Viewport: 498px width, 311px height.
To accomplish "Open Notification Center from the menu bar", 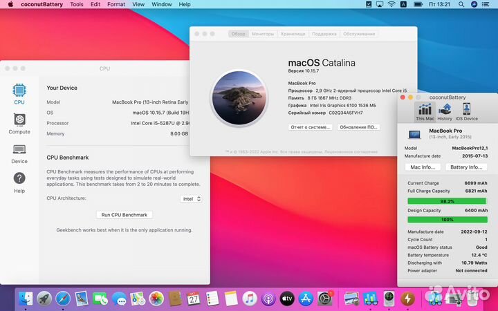I will pos(486,4).
